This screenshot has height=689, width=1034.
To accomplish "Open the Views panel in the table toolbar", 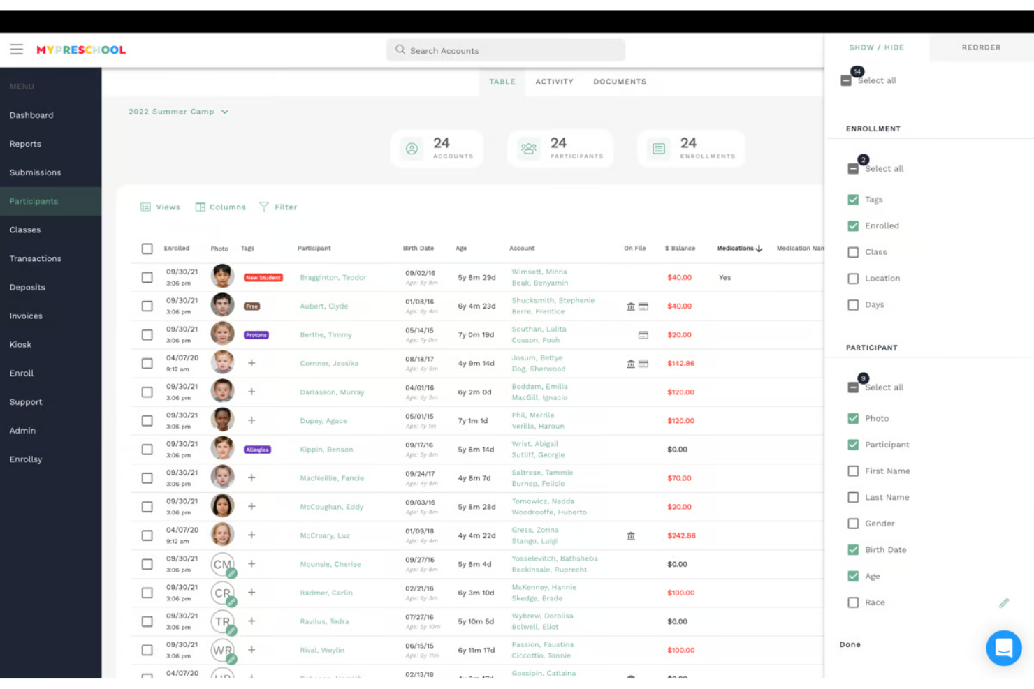I will 160,207.
